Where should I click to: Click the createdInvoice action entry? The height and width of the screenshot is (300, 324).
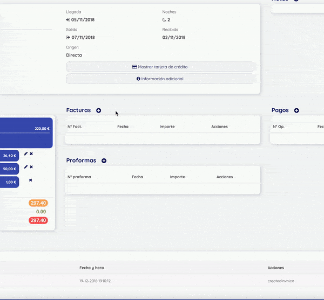pyautogui.click(x=281, y=281)
